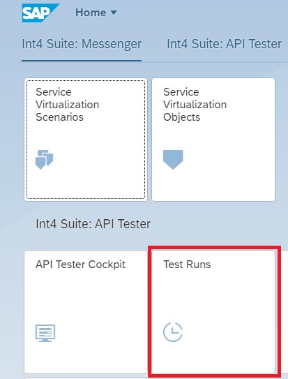Click the SAP logo

point(40,13)
